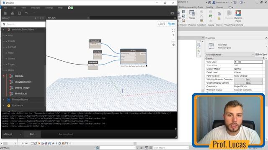
Task: Switch to geometry background preview navigation
Action: pyautogui.click(x=162, y=24)
